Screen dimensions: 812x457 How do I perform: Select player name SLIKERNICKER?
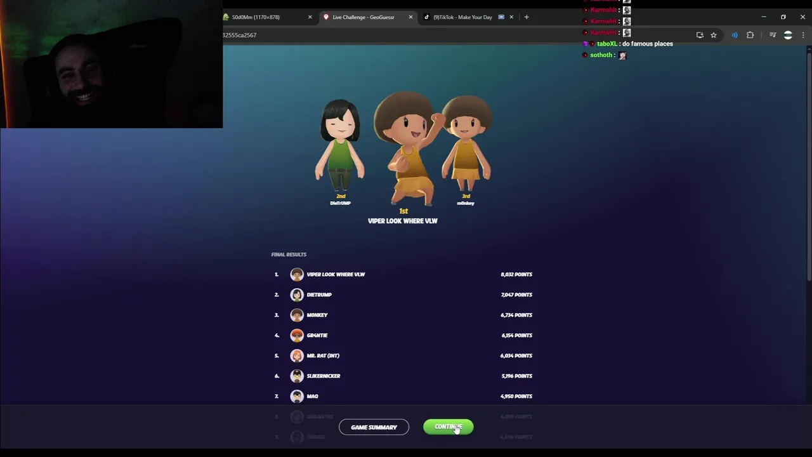[x=324, y=376]
